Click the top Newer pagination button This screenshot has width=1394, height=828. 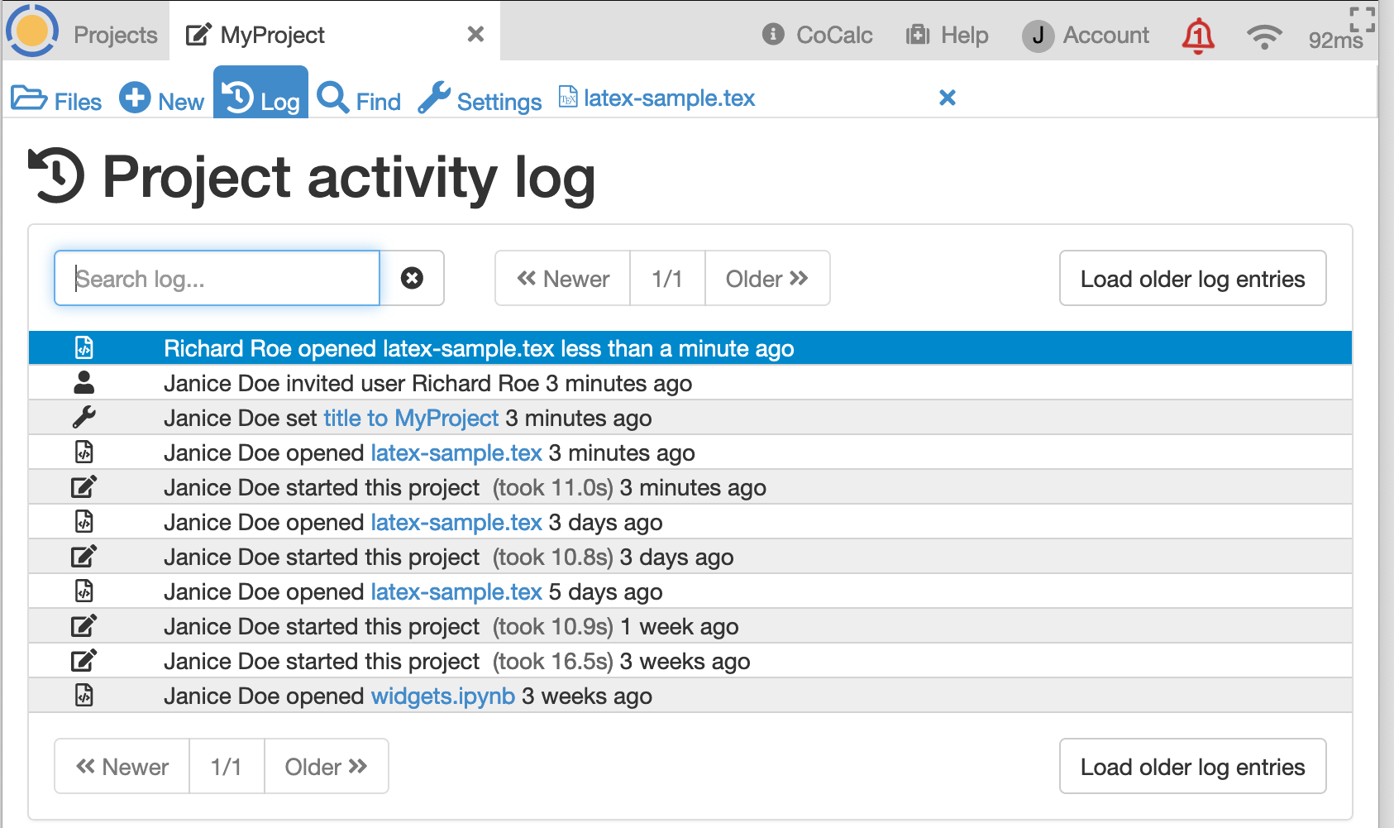click(563, 279)
